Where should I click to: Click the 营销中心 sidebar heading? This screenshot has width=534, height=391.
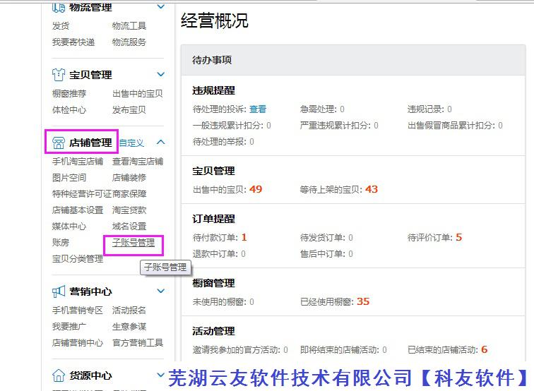pos(90,291)
